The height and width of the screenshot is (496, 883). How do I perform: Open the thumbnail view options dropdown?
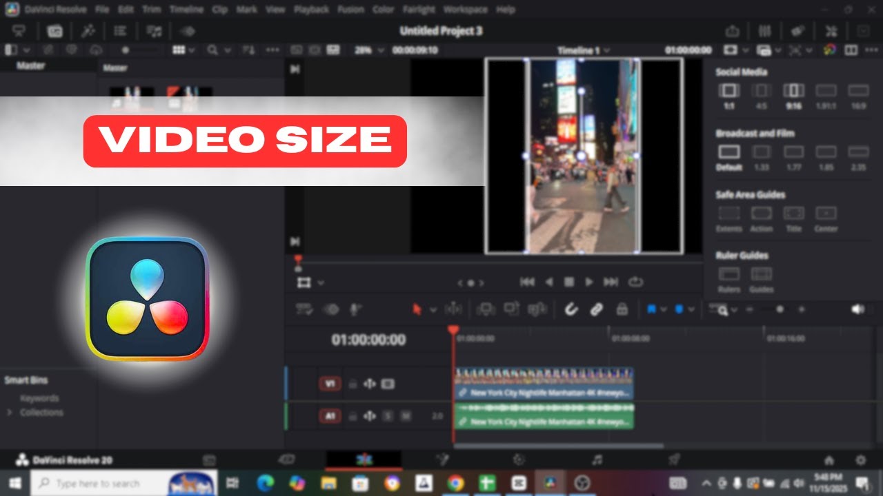click(x=192, y=50)
